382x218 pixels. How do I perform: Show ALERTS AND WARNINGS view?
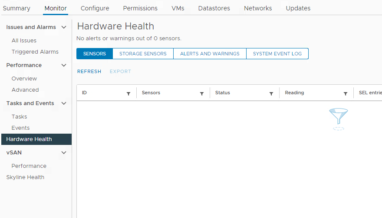tap(210, 54)
